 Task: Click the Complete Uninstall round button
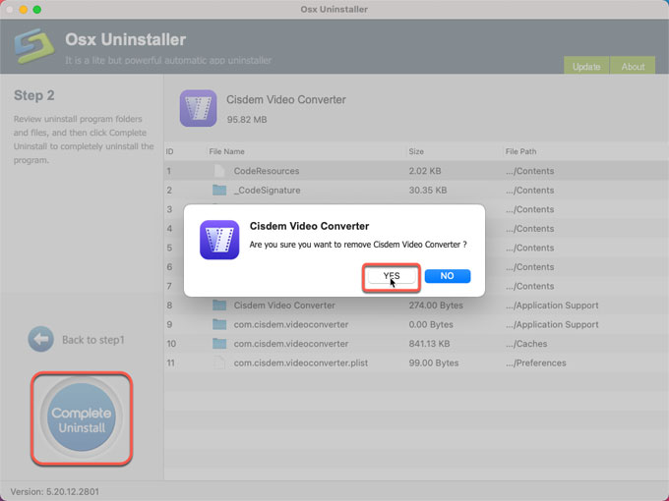click(x=82, y=417)
